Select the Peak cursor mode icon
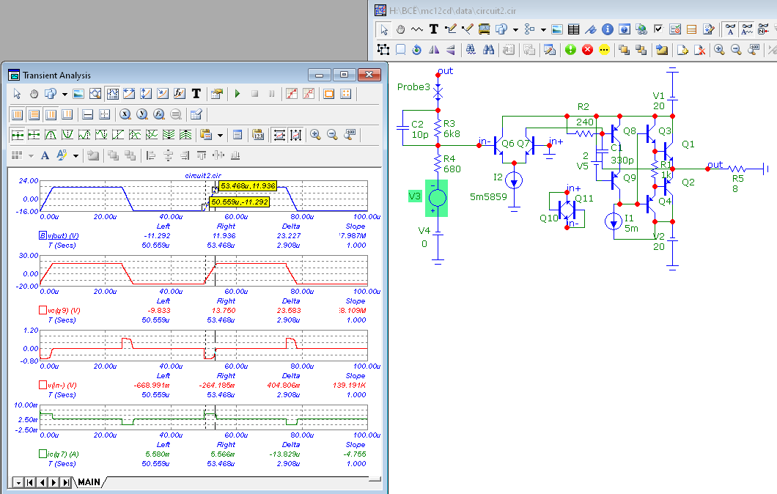 point(51,135)
